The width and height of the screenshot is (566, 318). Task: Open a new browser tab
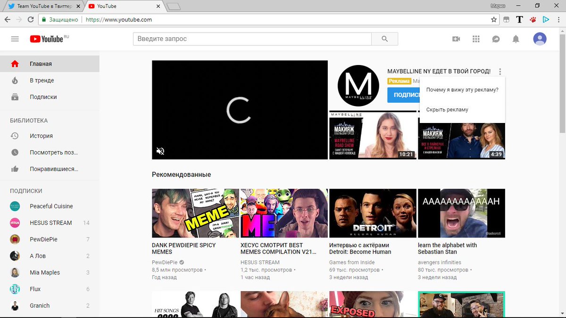(x=174, y=7)
